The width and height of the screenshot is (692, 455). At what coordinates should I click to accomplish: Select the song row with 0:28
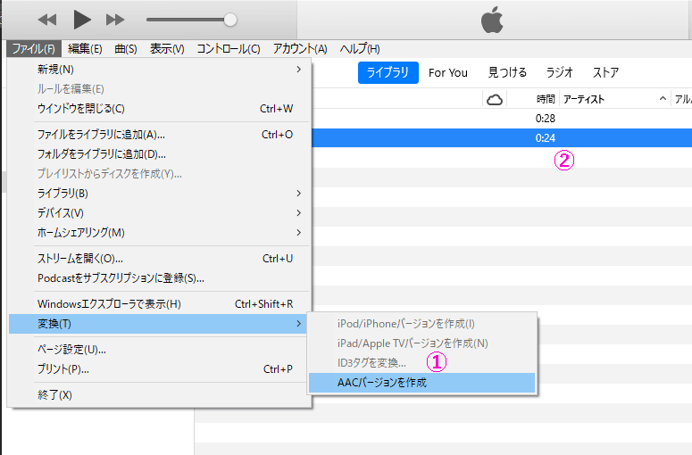pyautogui.click(x=502, y=118)
